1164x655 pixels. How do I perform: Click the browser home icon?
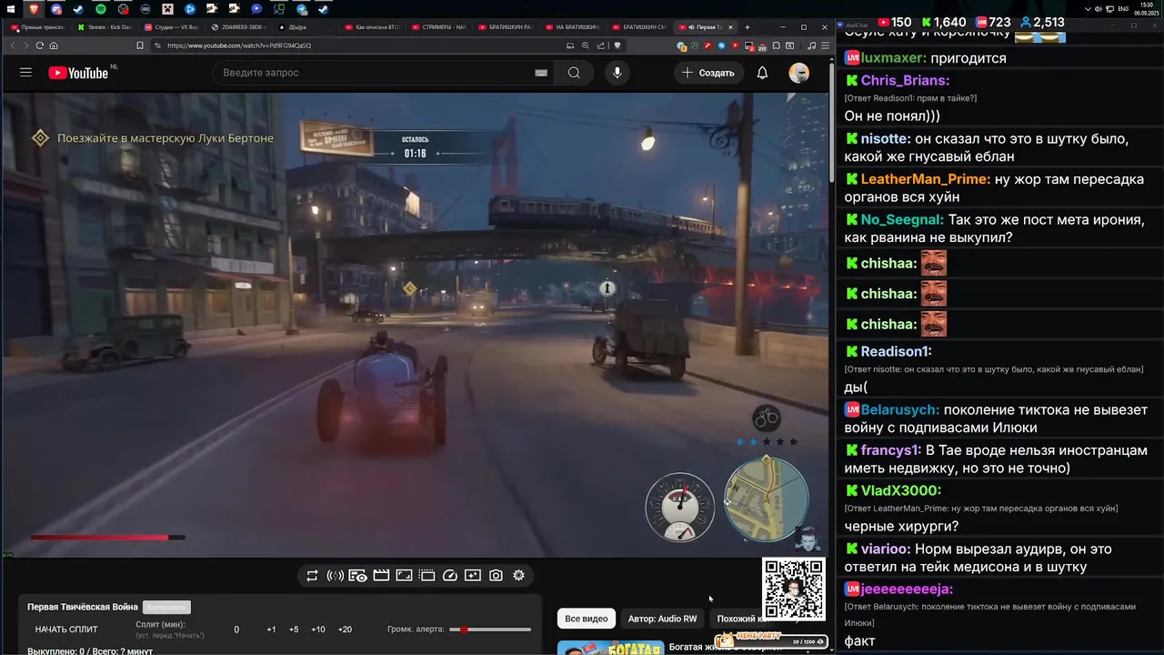[54, 45]
